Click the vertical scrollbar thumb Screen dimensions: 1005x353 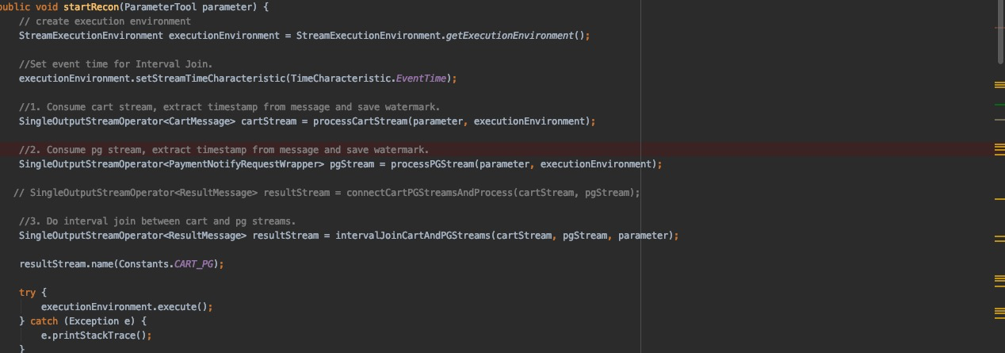1000,32
